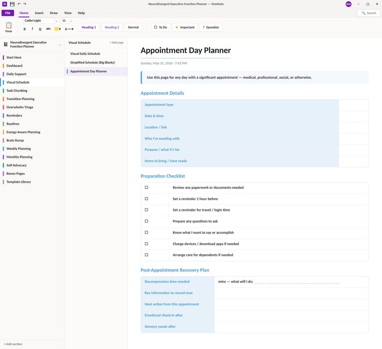Redo the last undone action
The width and height of the screenshot is (382, 349).
point(25,4)
